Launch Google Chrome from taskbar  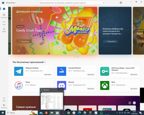coord(68,113)
